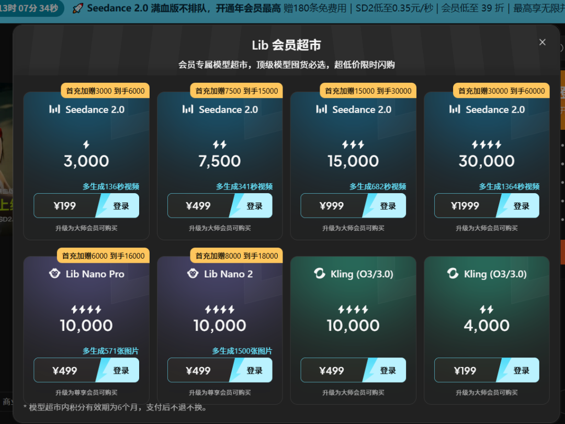Click the 首充加赠15000 到手30000 badge
Screen dimensions: 565x424
[368, 91]
